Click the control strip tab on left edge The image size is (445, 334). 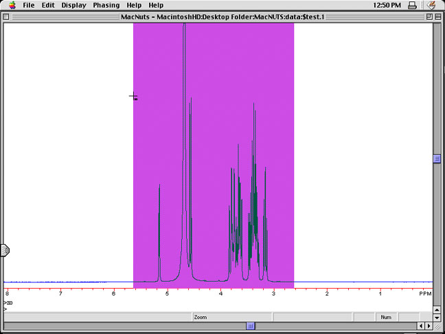click(4, 250)
